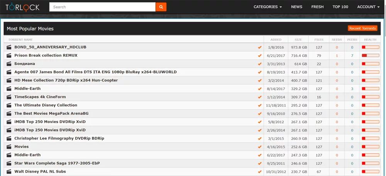The image size is (386, 176).
Task: Click the verified checkmark for BOND_50_ANNIVERSARY_HDCLUB
Action: pyautogui.click(x=259, y=47)
